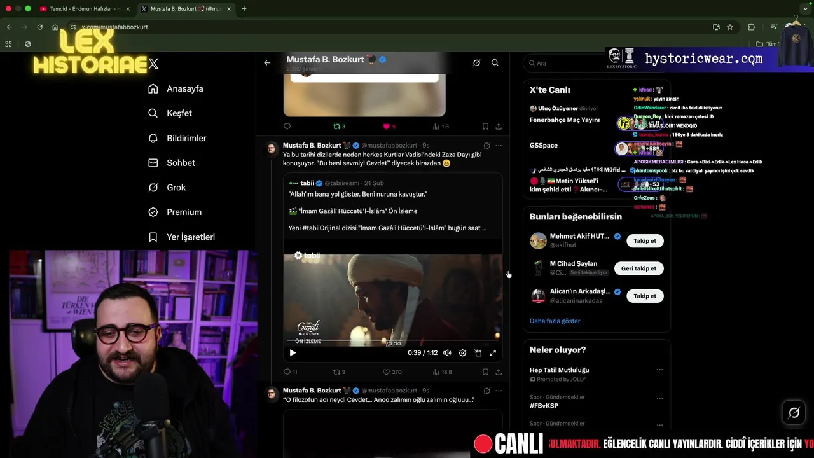Bookmark page with star icon
This screenshot has height=458, width=814.
point(730,27)
